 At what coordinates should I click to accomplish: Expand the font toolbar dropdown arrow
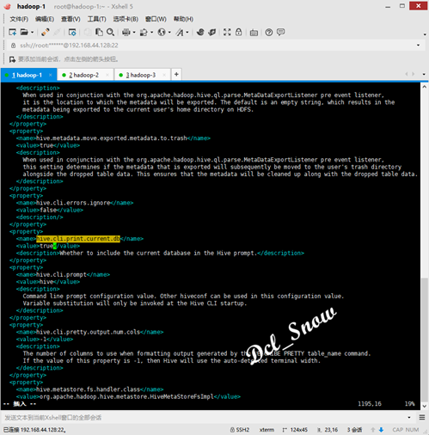point(187,33)
